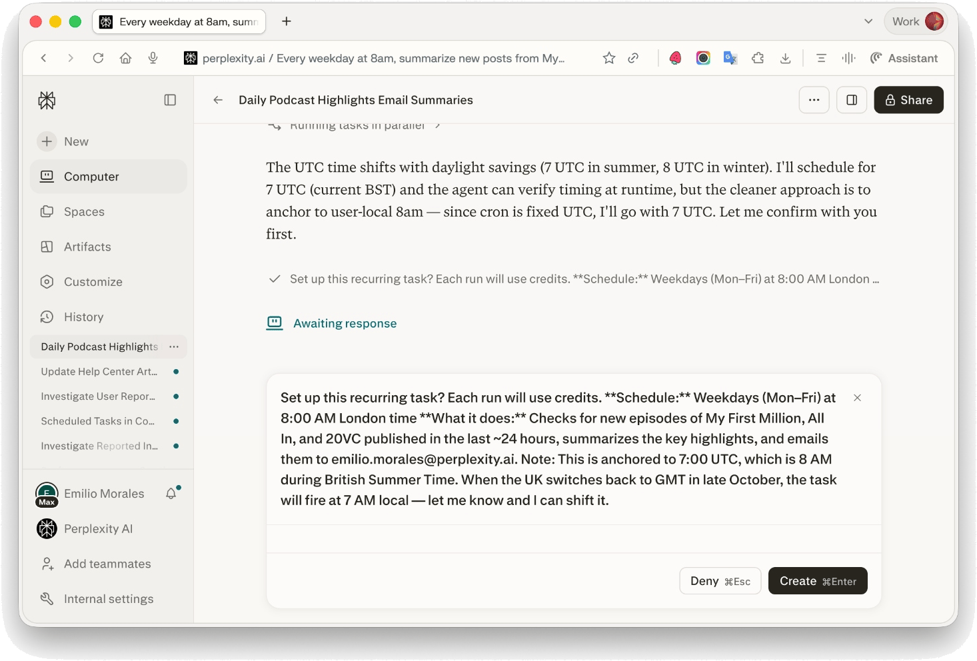
Task: Open the notifications bell
Action: (172, 493)
